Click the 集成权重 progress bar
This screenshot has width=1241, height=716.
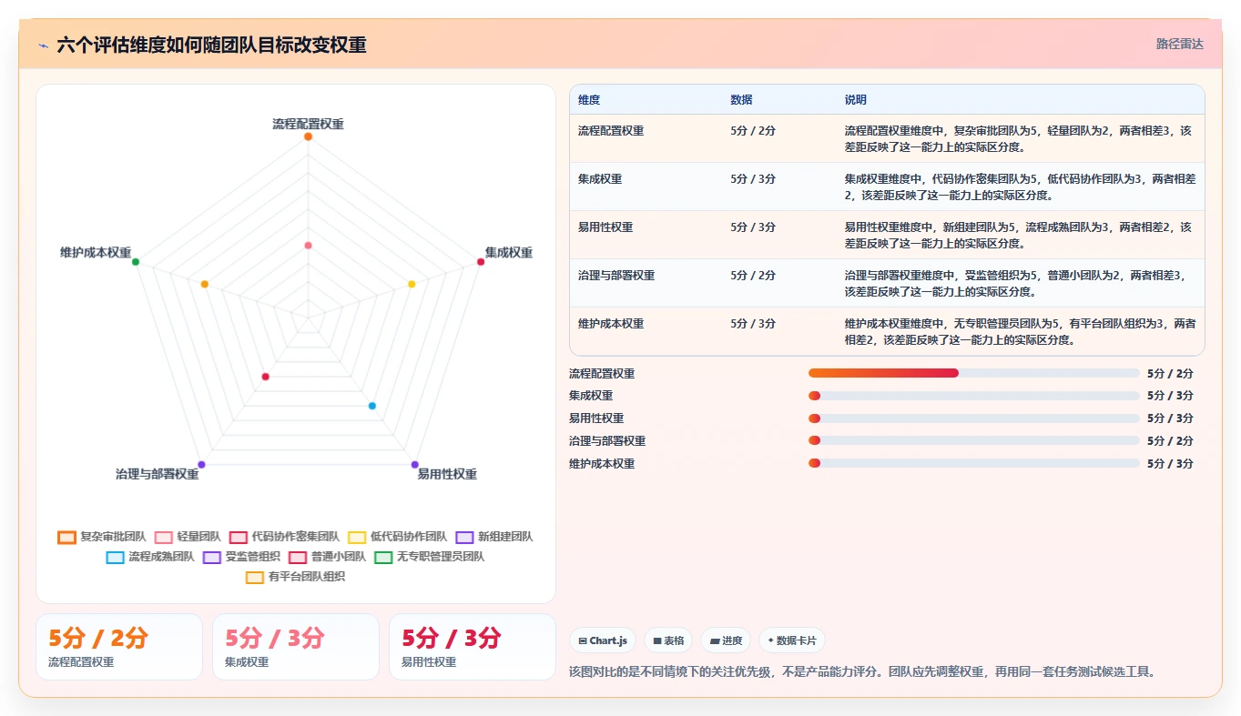click(973, 396)
